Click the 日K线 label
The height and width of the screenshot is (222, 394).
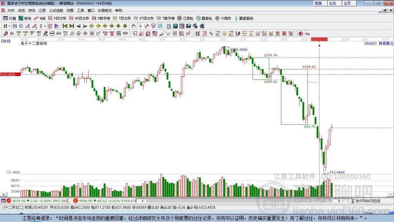[6, 41]
